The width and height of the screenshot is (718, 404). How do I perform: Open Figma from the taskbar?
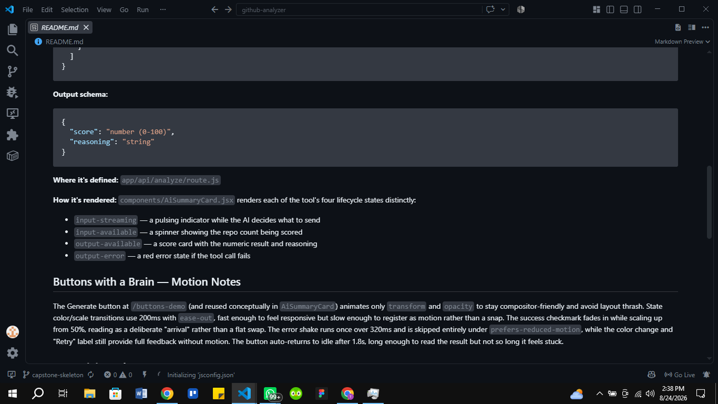coord(321,393)
